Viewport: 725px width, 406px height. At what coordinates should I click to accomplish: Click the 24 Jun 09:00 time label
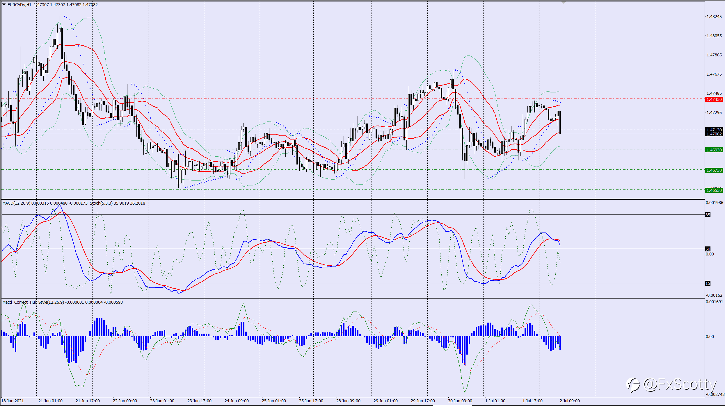coord(237,401)
